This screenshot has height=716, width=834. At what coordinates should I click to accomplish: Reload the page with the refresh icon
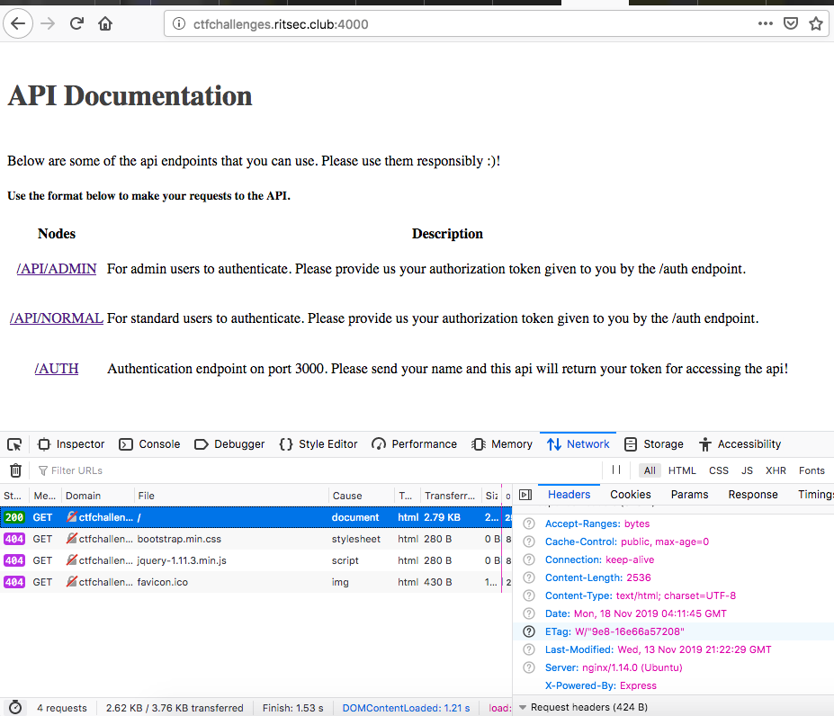click(77, 23)
